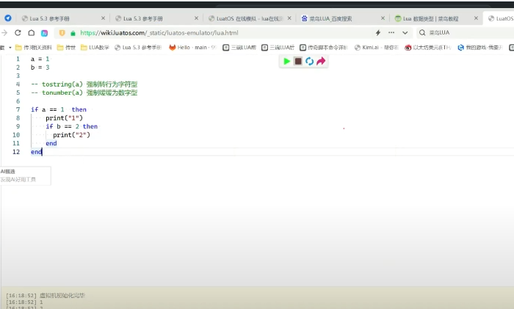Click the URL address bar field
Viewport: 514px width, 309px height.
[220, 32]
